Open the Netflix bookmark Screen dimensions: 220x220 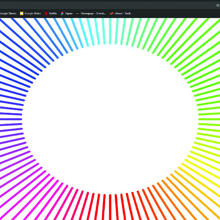click(51, 14)
